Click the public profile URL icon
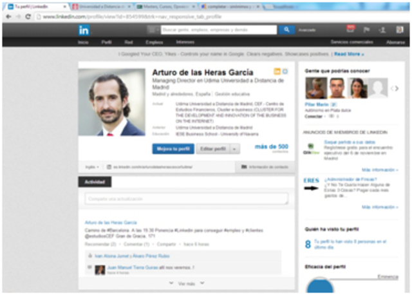Image resolution: width=412 pixels, height=295 pixels. point(109,167)
